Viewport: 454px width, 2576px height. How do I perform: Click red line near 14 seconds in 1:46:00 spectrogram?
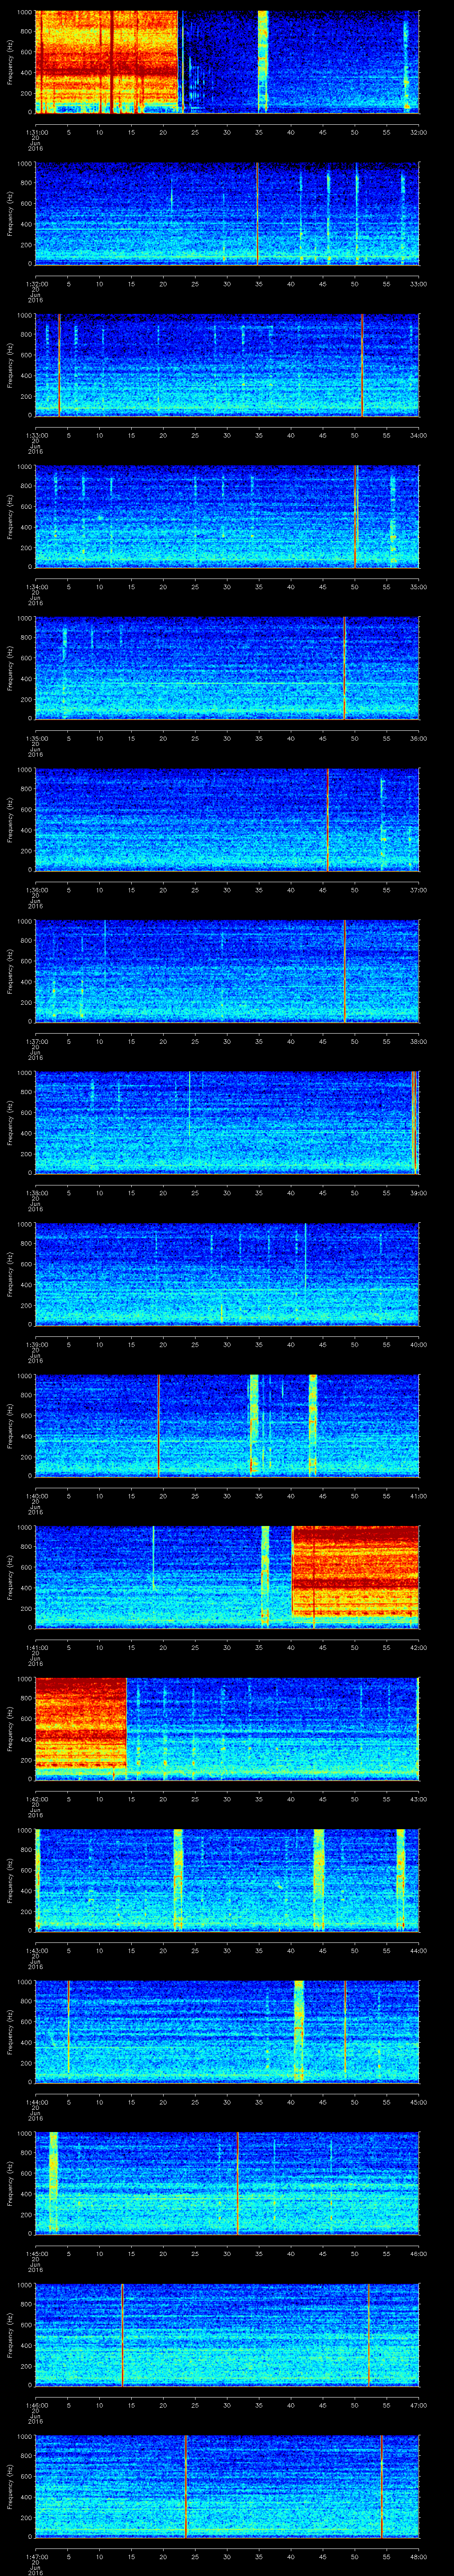[122, 2333]
